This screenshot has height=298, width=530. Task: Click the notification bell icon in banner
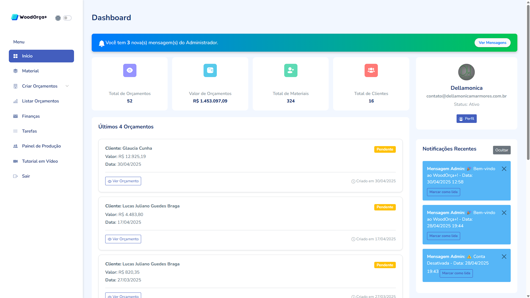(x=101, y=43)
